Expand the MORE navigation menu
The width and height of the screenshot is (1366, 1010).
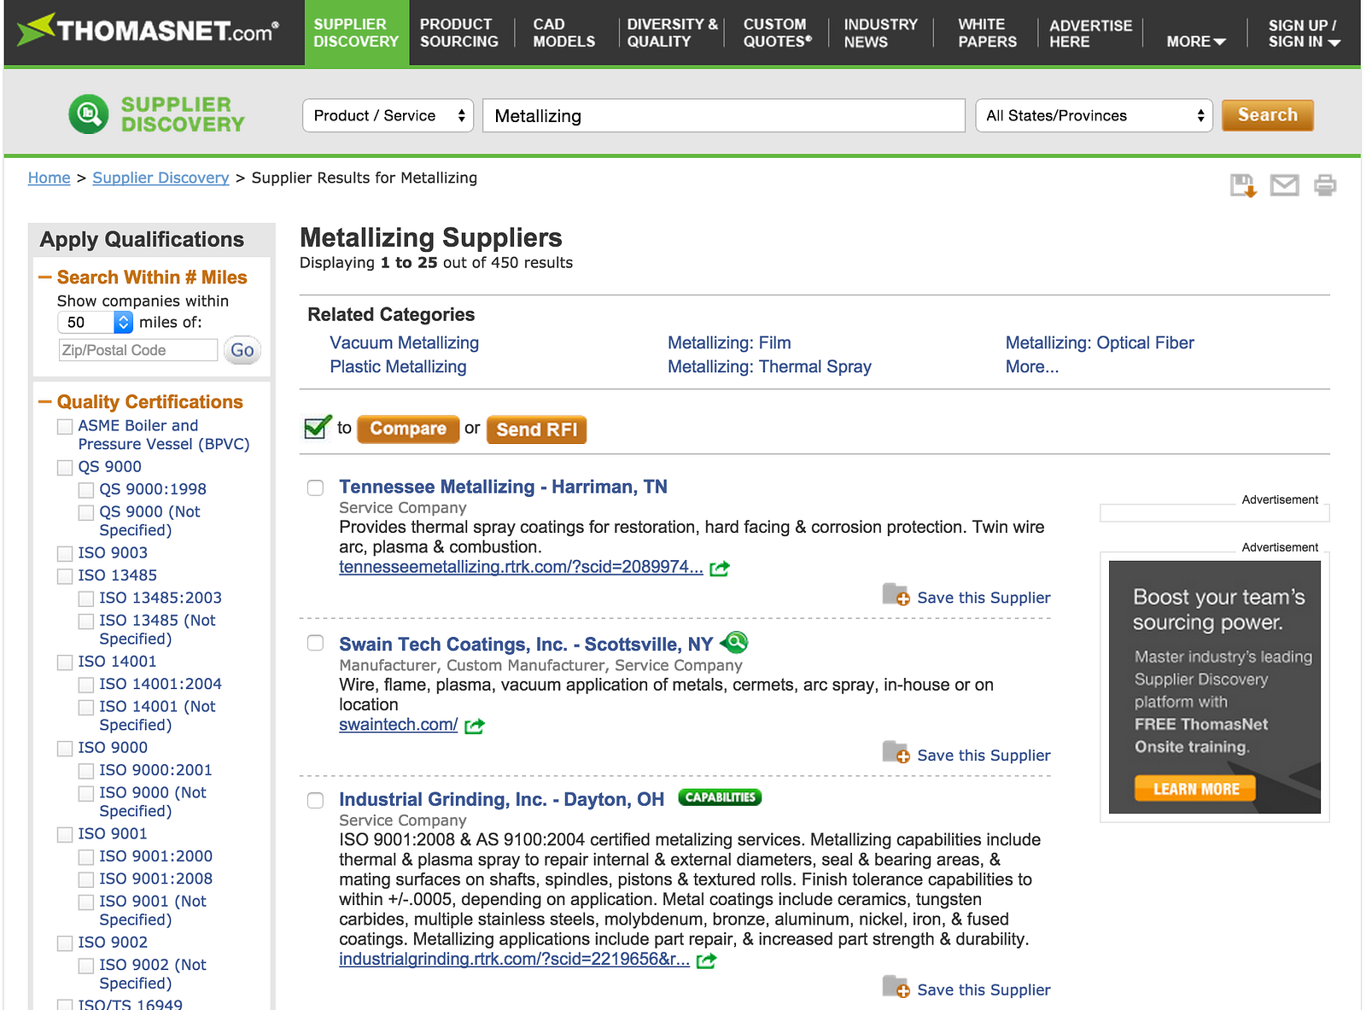(x=1196, y=41)
